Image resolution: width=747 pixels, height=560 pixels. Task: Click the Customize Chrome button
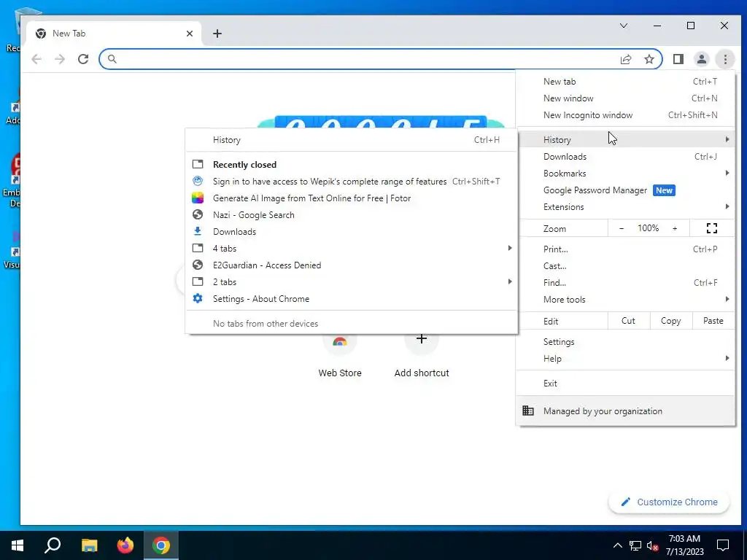coord(669,502)
